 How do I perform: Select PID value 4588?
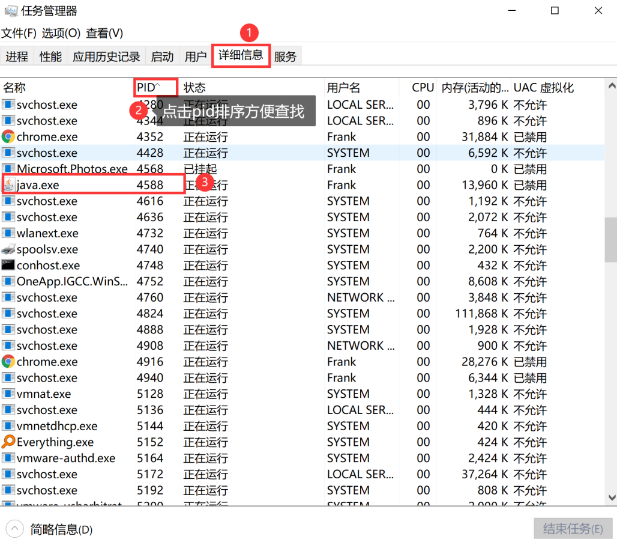(x=150, y=184)
